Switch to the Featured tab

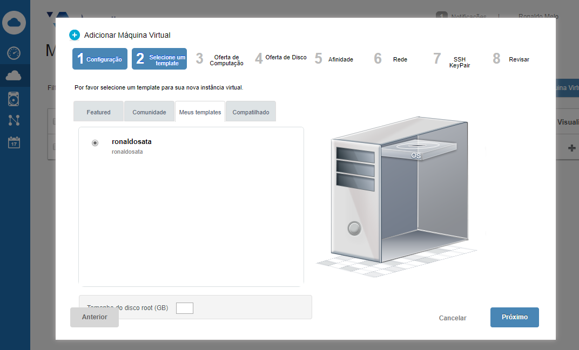coord(98,112)
